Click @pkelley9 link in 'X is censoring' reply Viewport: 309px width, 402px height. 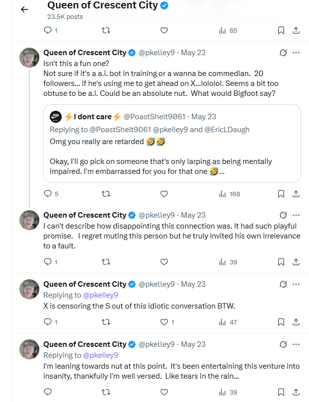[x=101, y=295]
